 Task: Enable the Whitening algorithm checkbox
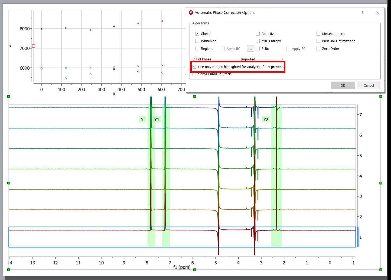(x=197, y=41)
